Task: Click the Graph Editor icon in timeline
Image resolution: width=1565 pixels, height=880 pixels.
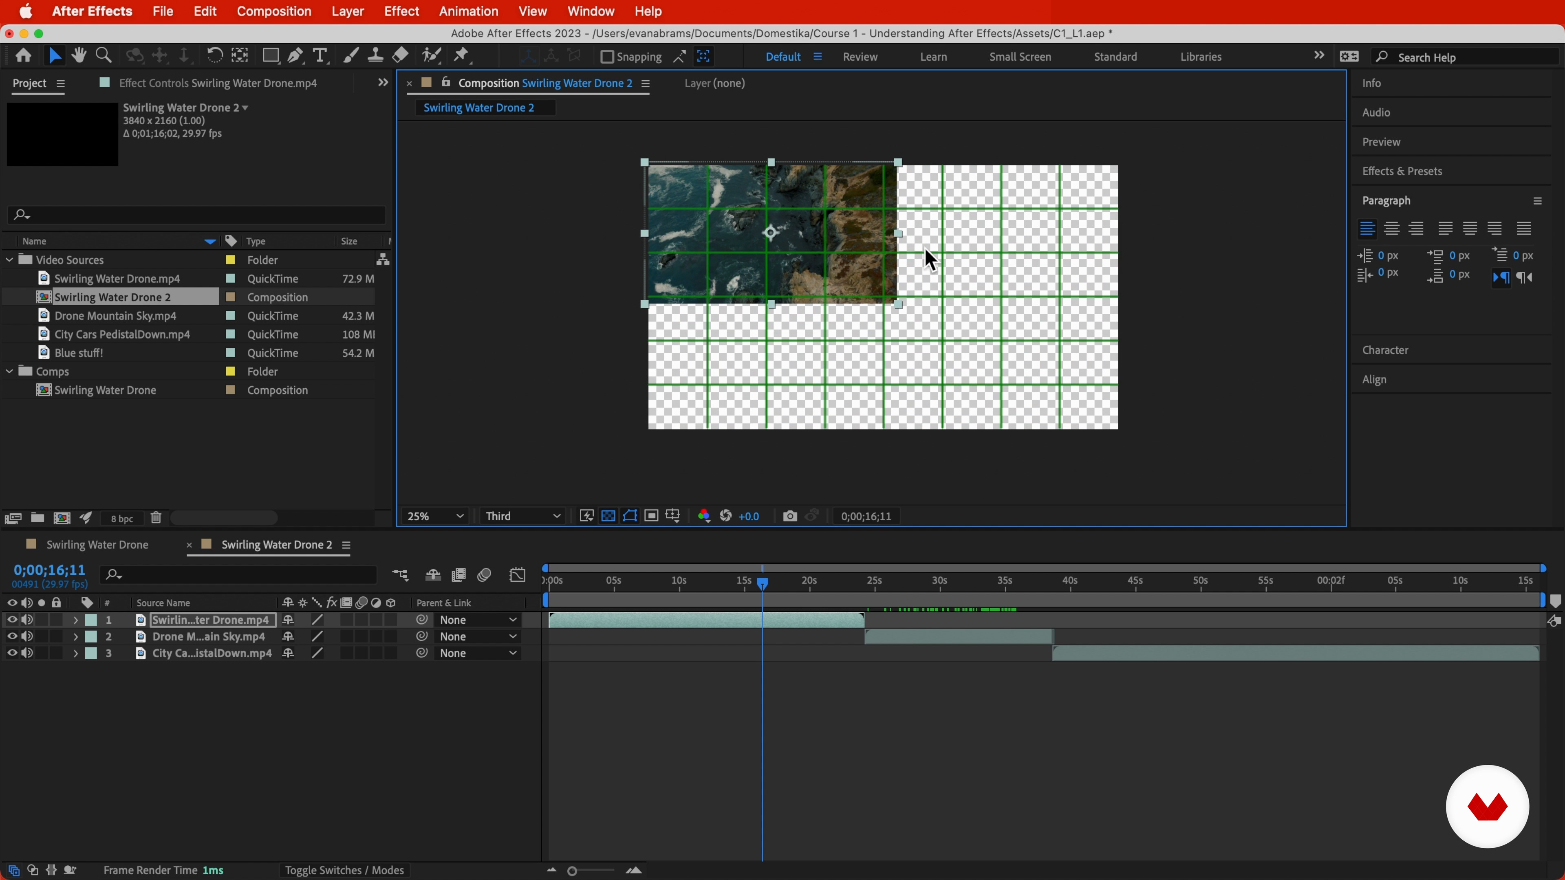Action: (x=518, y=575)
